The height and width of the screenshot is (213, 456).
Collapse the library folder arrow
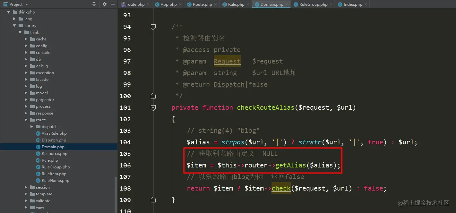(x=14, y=26)
